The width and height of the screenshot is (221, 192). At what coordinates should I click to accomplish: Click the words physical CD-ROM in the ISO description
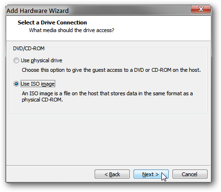pos(42,100)
